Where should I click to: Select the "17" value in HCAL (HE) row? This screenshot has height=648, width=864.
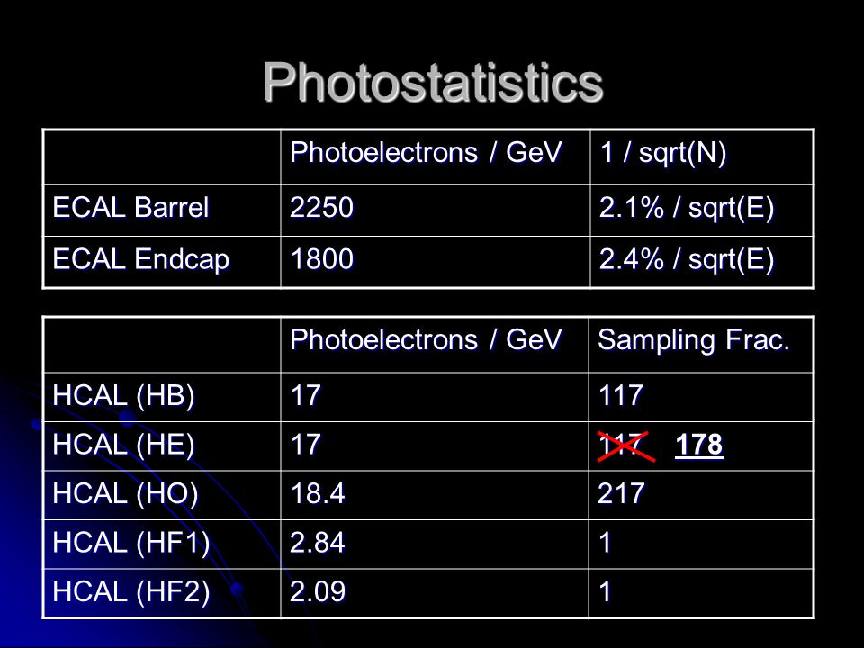[305, 444]
